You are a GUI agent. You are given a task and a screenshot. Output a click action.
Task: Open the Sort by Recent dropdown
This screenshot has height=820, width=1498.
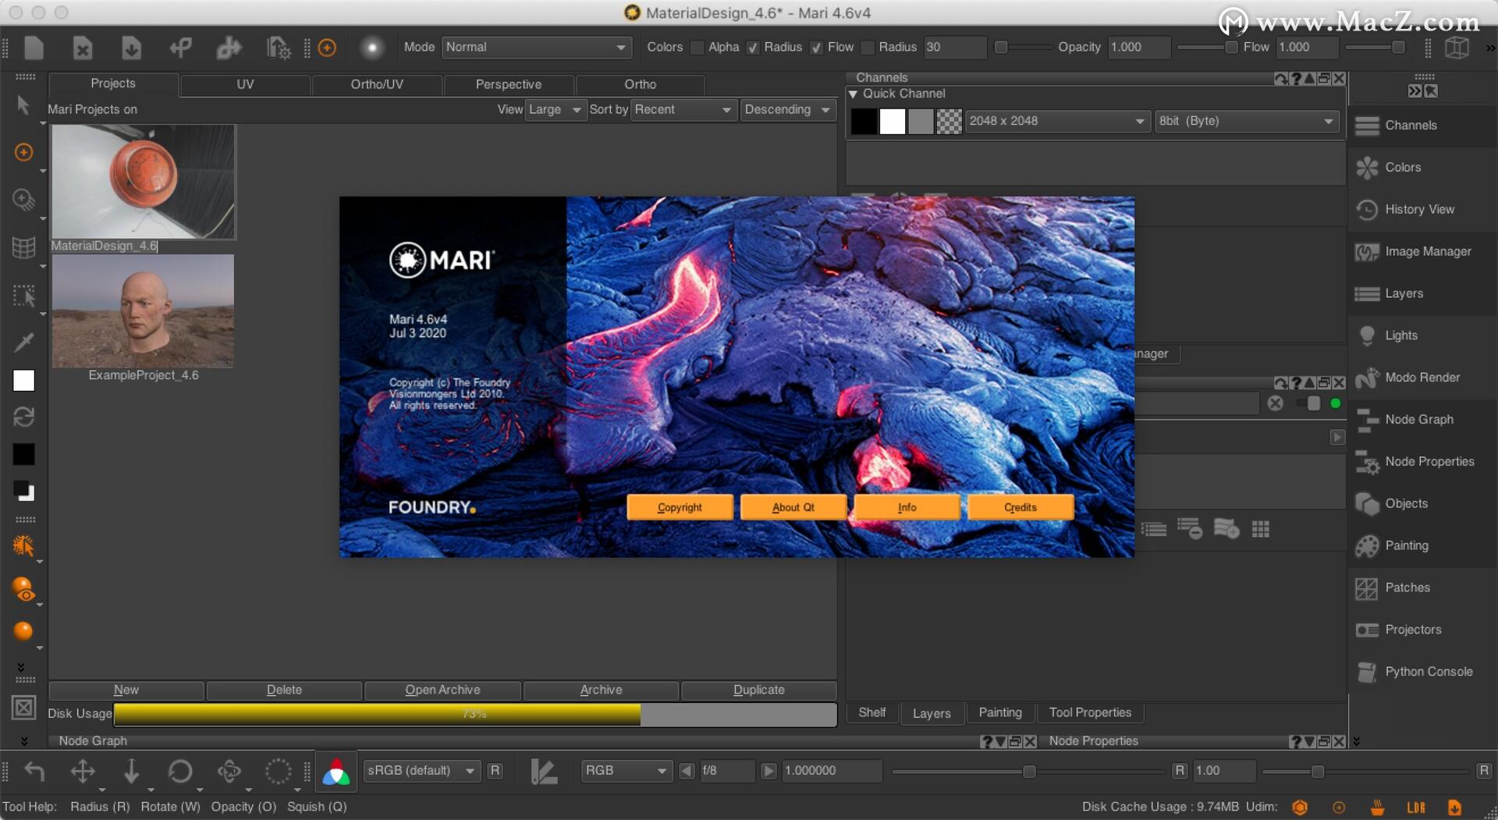click(x=683, y=109)
